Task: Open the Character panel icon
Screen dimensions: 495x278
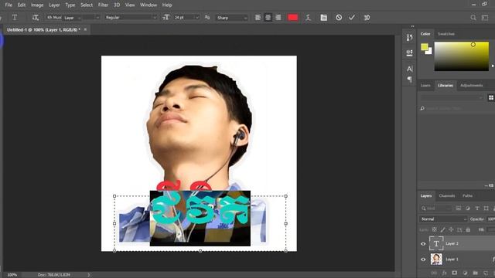Action: click(409, 69)
